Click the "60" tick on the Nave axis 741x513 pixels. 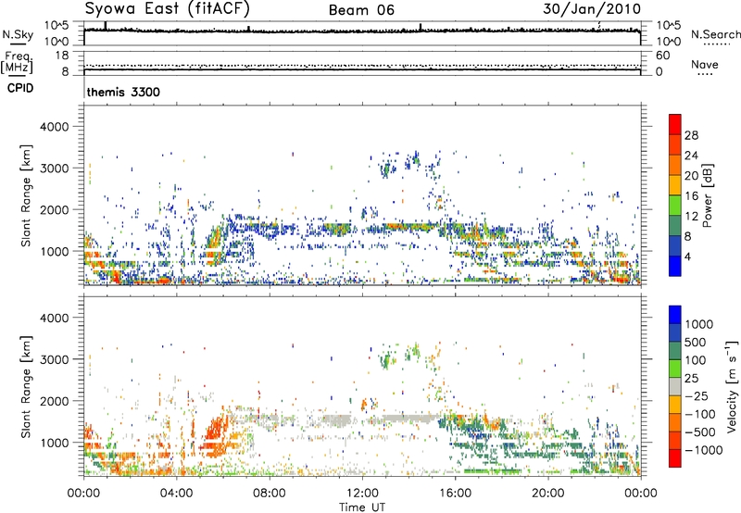point(662,56)
